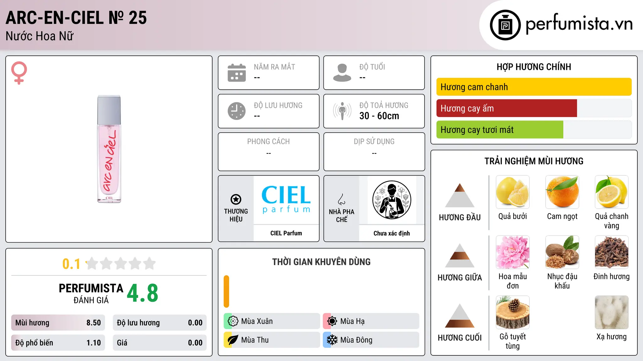Click the Nhục đậu khấu nutmeg image

[x=562, y=252]
